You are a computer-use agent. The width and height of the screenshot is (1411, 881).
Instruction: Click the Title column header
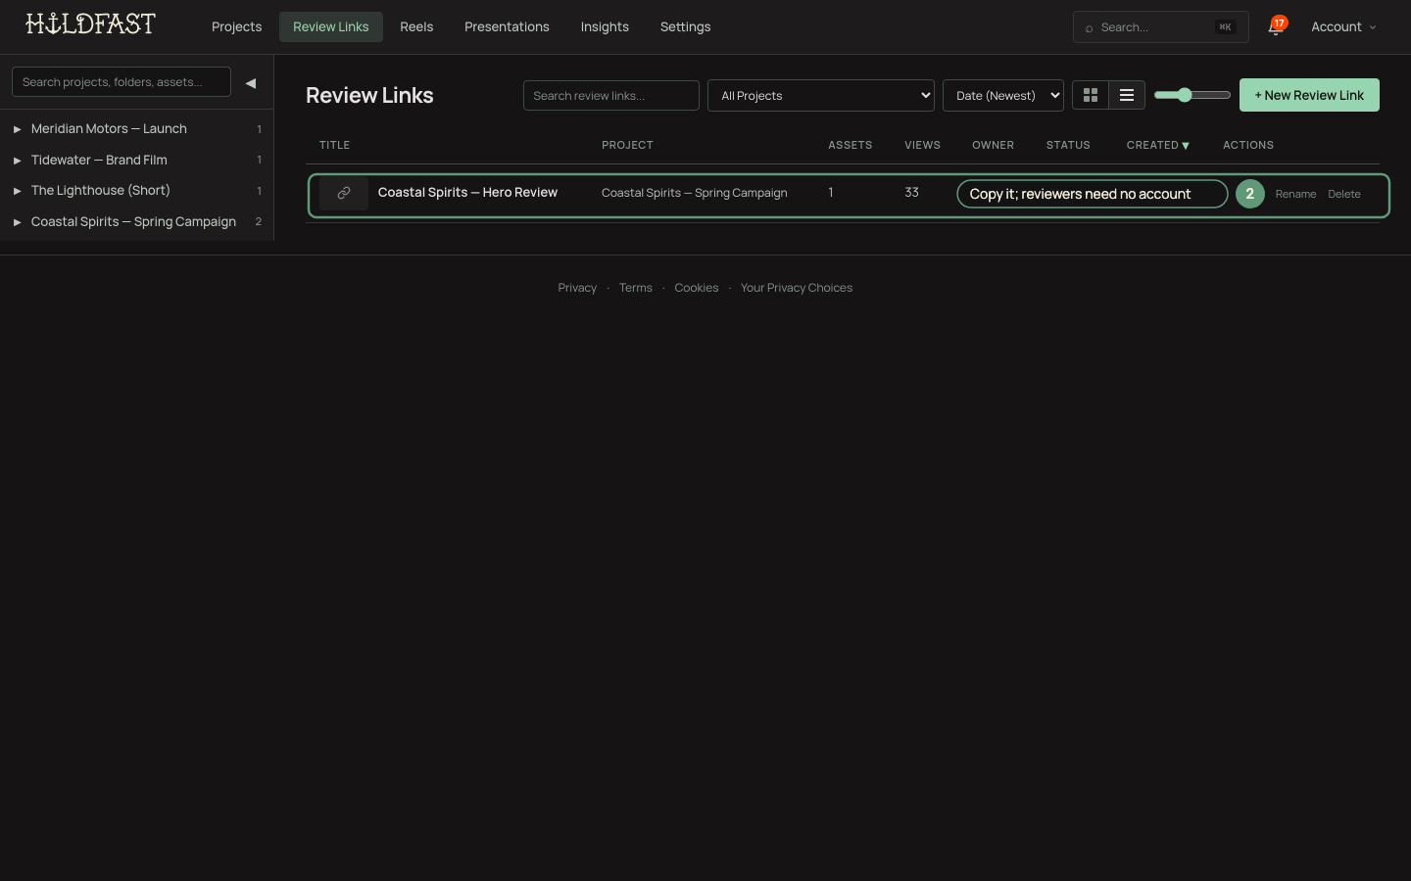[334, 145]
